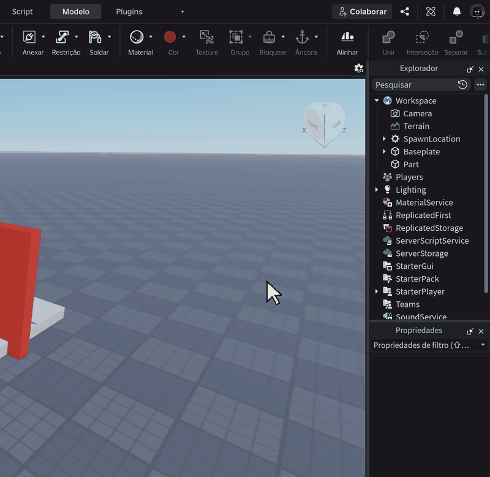Open the Restrição dropdown arrow
490x477 pixels.
pyautogui.click(x=76, y=37)
